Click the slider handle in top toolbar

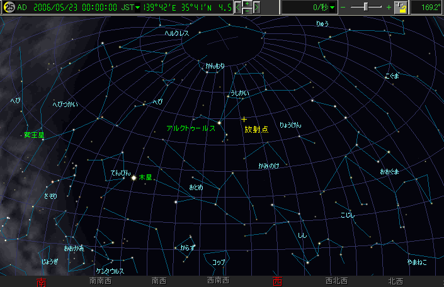(366, 7)
